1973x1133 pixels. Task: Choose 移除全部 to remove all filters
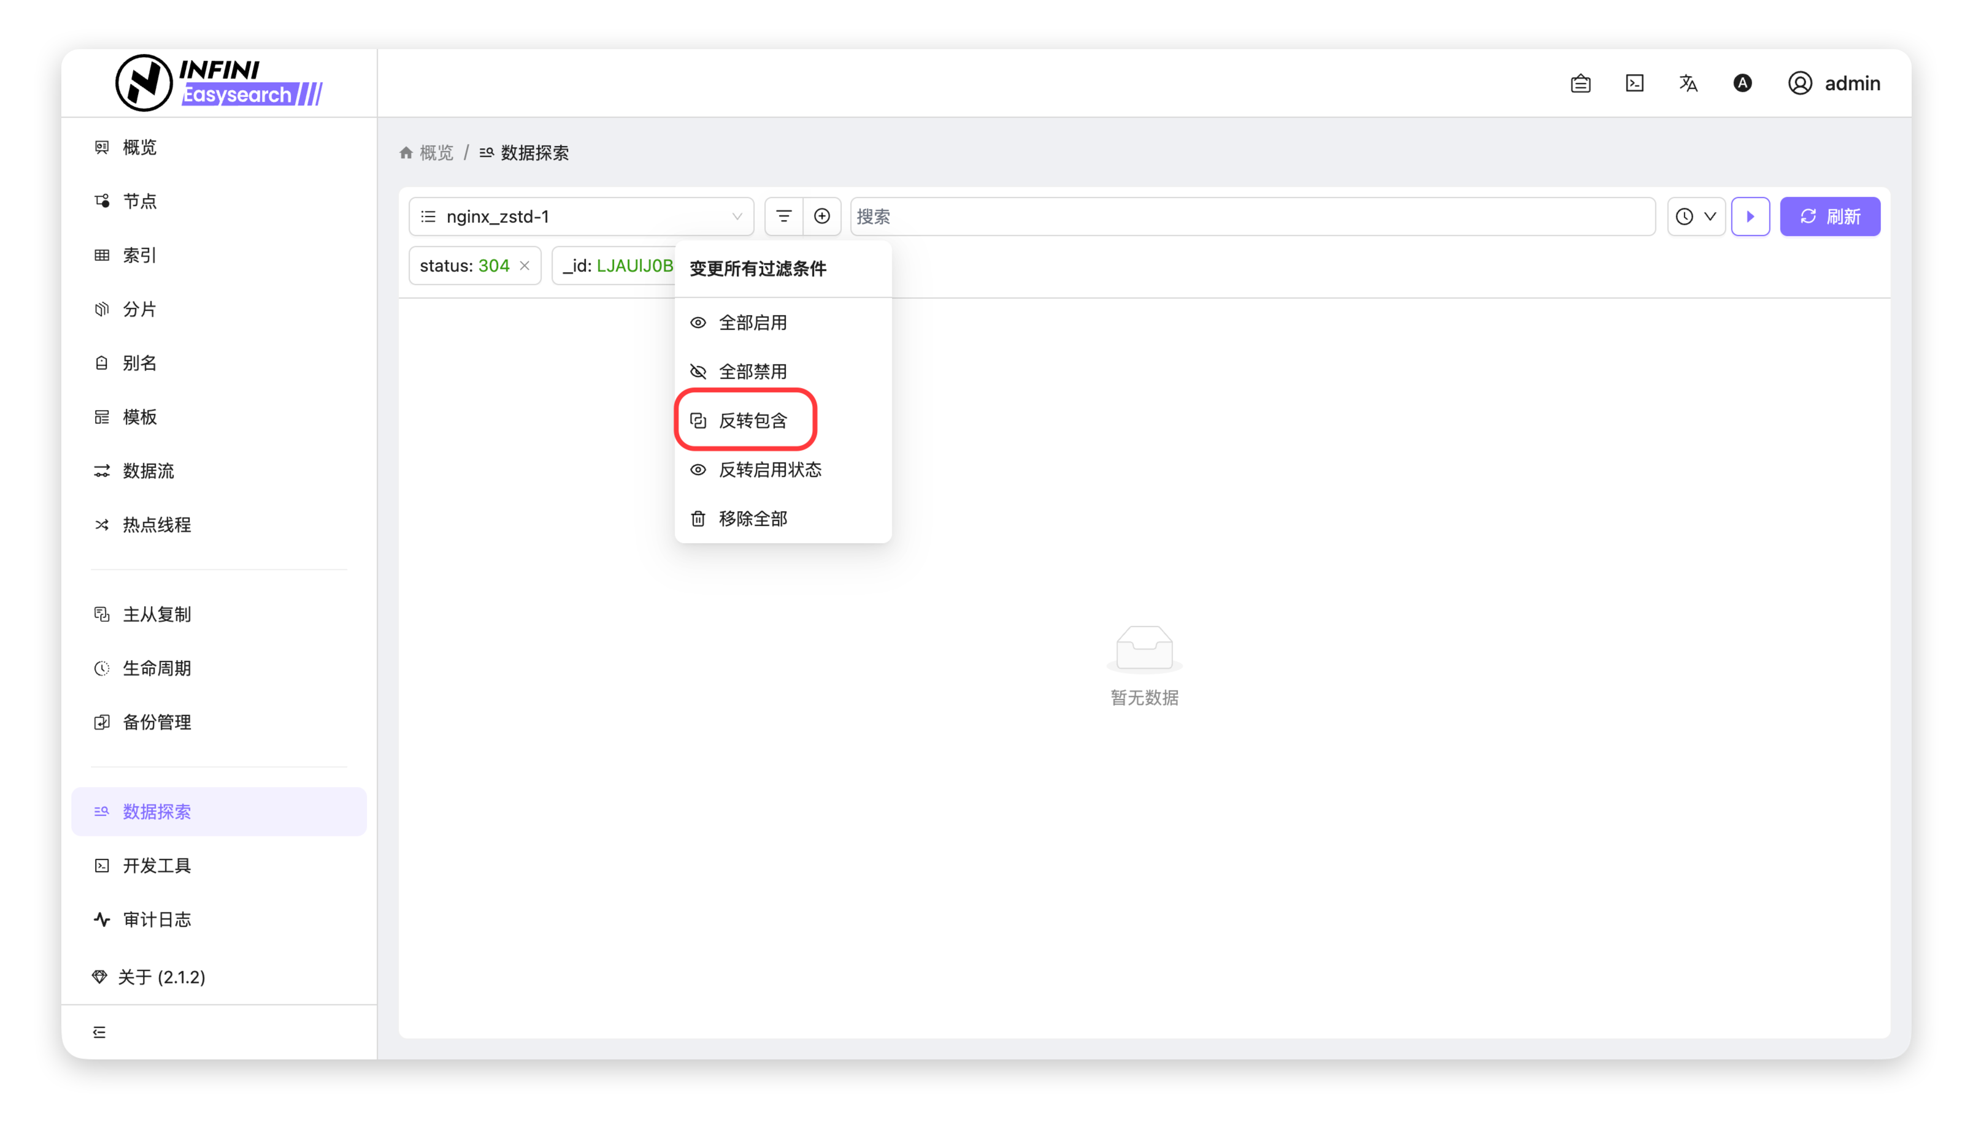click(x=752, y=519)
